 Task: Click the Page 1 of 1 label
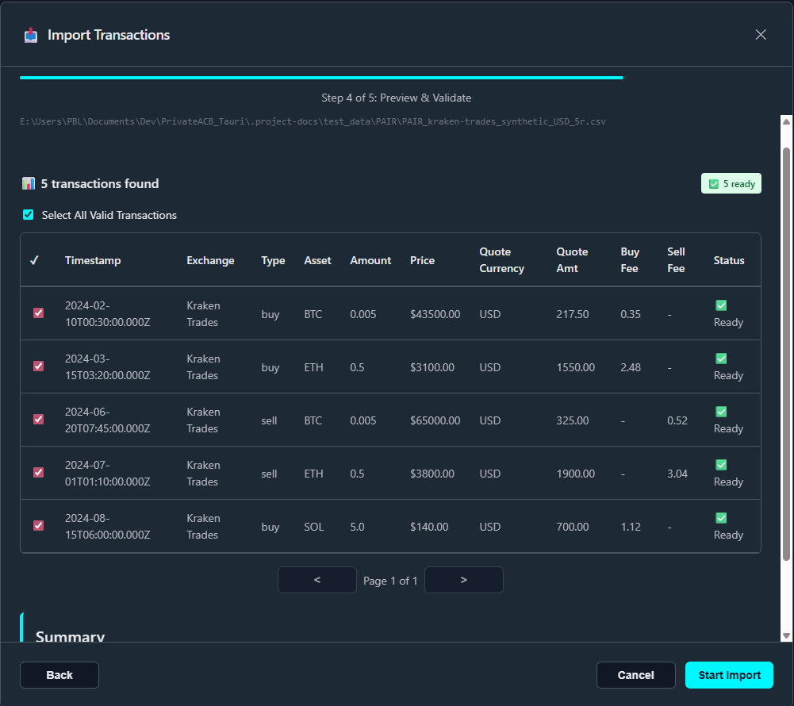(x=390, y=581)
